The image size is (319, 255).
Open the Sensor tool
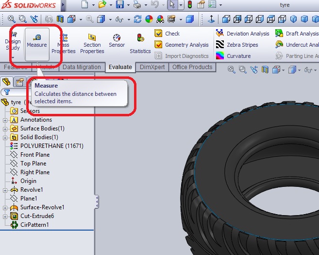[117, 41]
